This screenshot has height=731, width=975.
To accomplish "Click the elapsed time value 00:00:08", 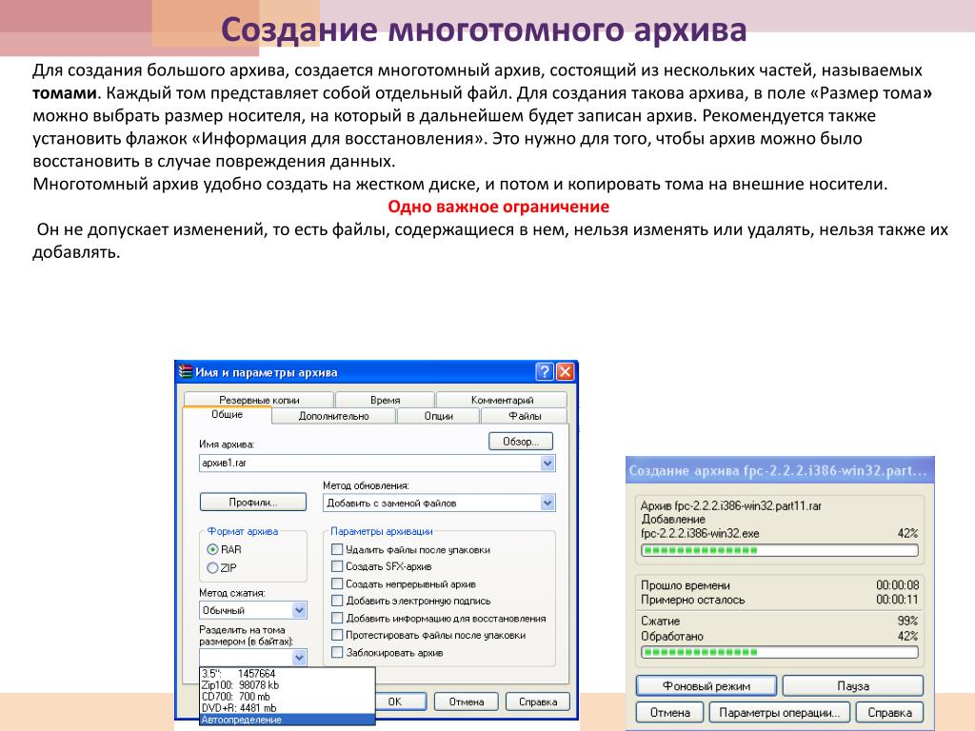I will coord(897,585).
